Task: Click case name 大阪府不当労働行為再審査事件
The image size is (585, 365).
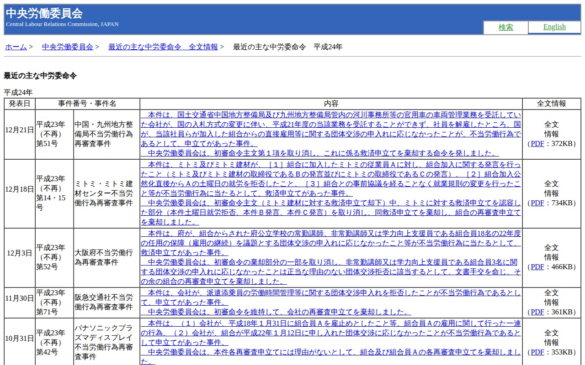Action: point(104,258)
